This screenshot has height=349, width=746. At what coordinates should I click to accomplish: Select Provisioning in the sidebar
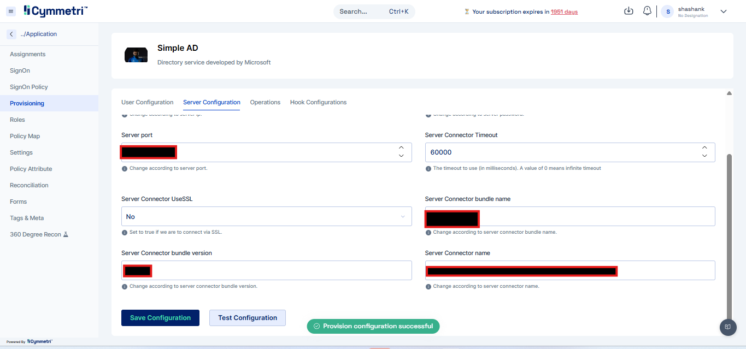(x=49, y=103)
